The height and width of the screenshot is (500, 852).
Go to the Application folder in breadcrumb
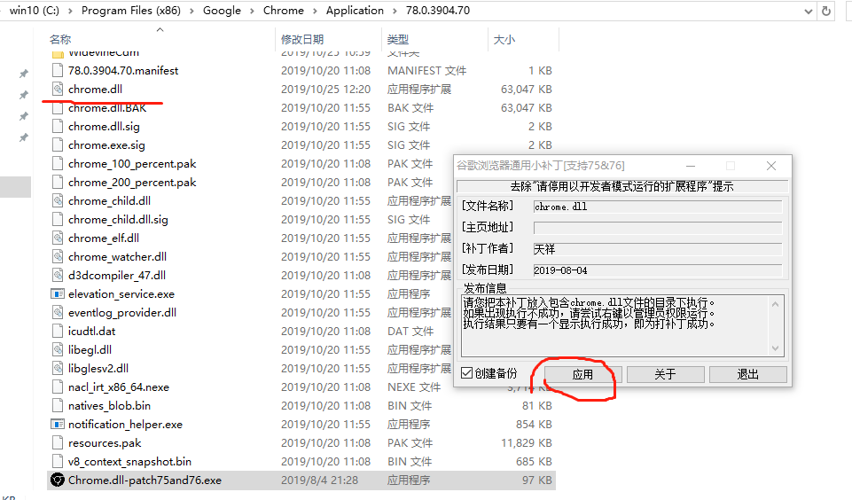[355, 11]
